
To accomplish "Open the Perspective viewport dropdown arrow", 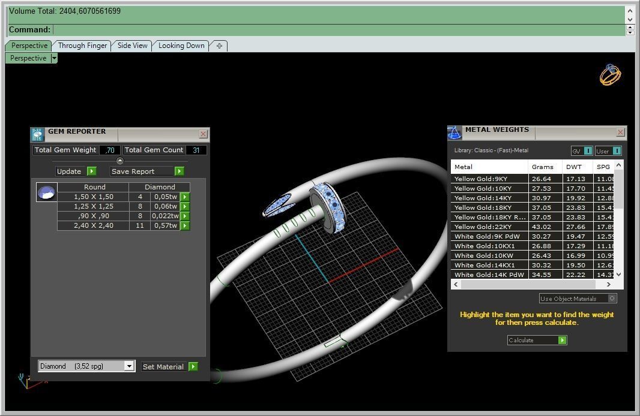I will (54, 58).
